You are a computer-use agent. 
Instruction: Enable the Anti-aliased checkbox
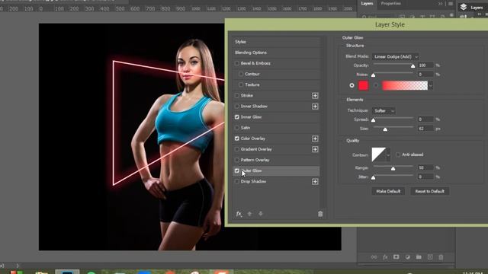coord(398,155)
